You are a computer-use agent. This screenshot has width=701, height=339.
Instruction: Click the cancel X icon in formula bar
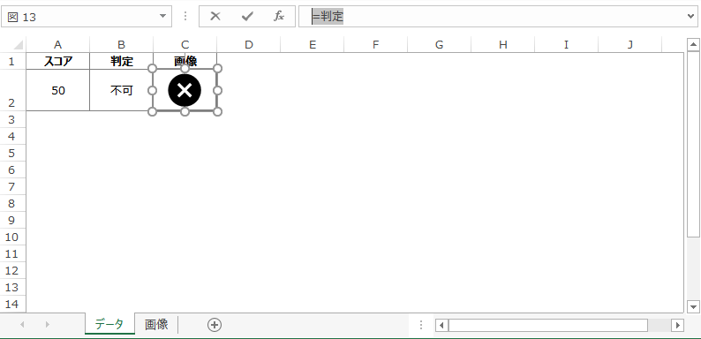click(215, 17)
